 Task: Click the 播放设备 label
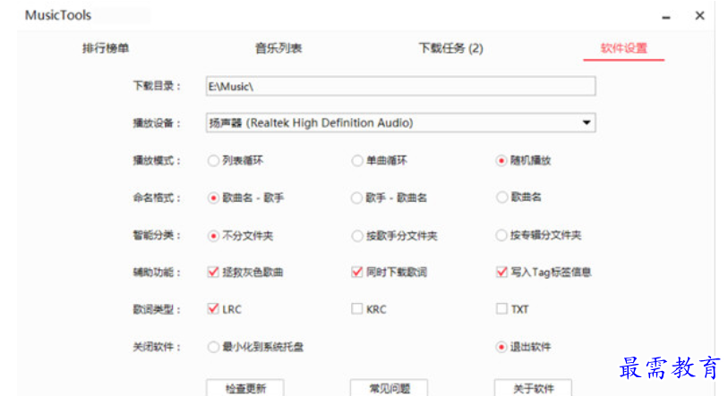coord(157,123)
